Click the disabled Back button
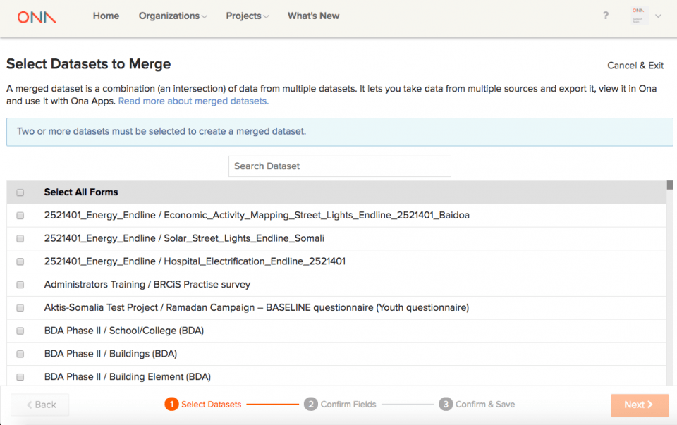677x425 pixels. coord(39,405)
